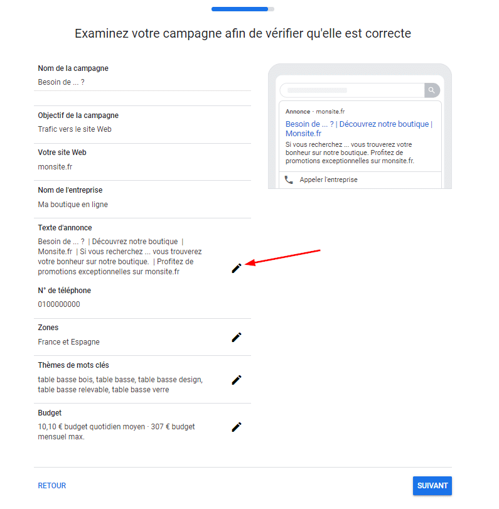
Task: Select the campaign name value "Besoin de ... ?"
Action: (61, 82)
